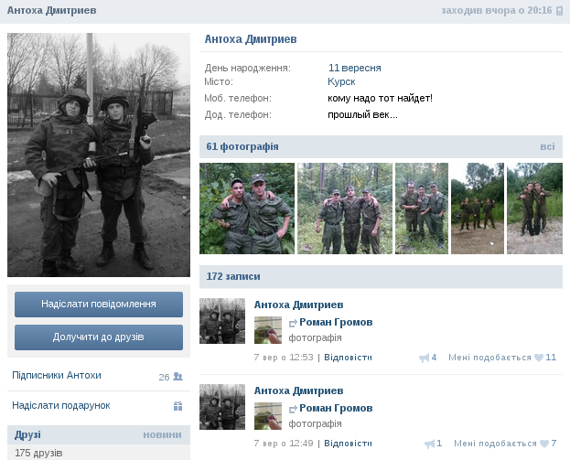Viewport: 570px width, 460px height.
Task: Click the heart icon with 7 likes
Action: [543, 444]
